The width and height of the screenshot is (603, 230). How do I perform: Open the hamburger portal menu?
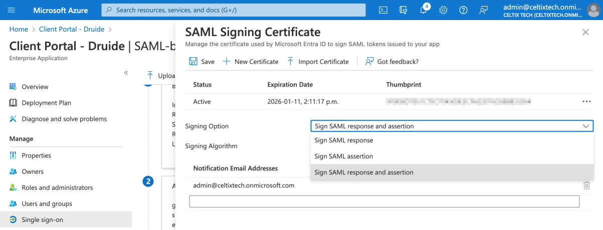(x=12, y=10)
